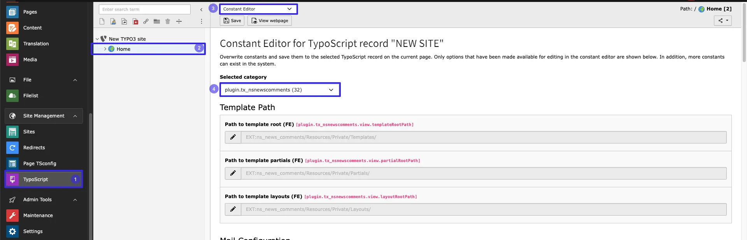Click the layoutRootPath constant key text
The image size is (747, 240).
coord(361,197)
